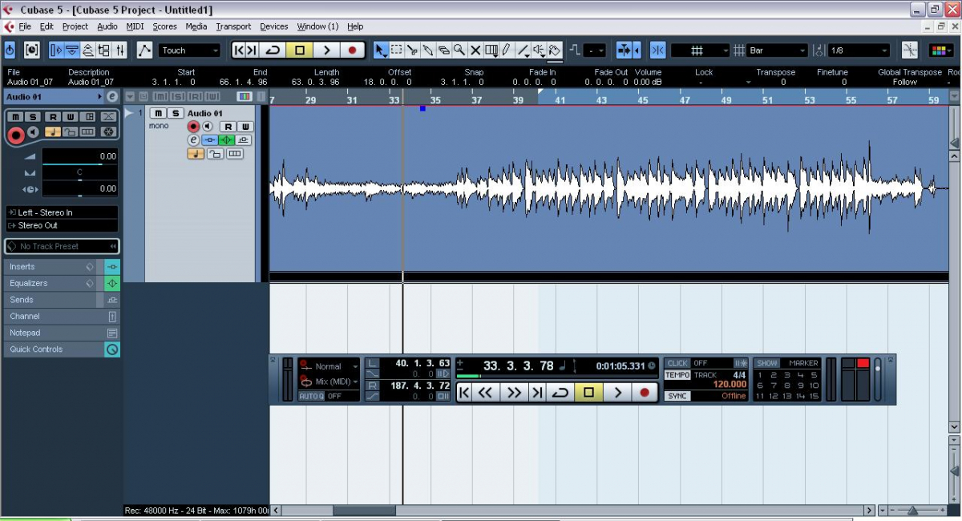Expand the Equalizers inspector section
The image size is (962, 521).
click(x=48, y=283)
